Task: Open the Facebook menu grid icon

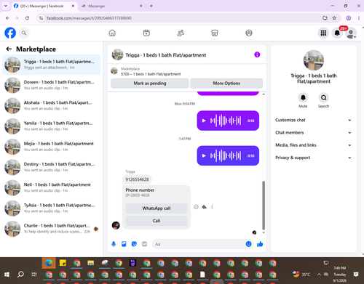Action: (x=323, y=33)
